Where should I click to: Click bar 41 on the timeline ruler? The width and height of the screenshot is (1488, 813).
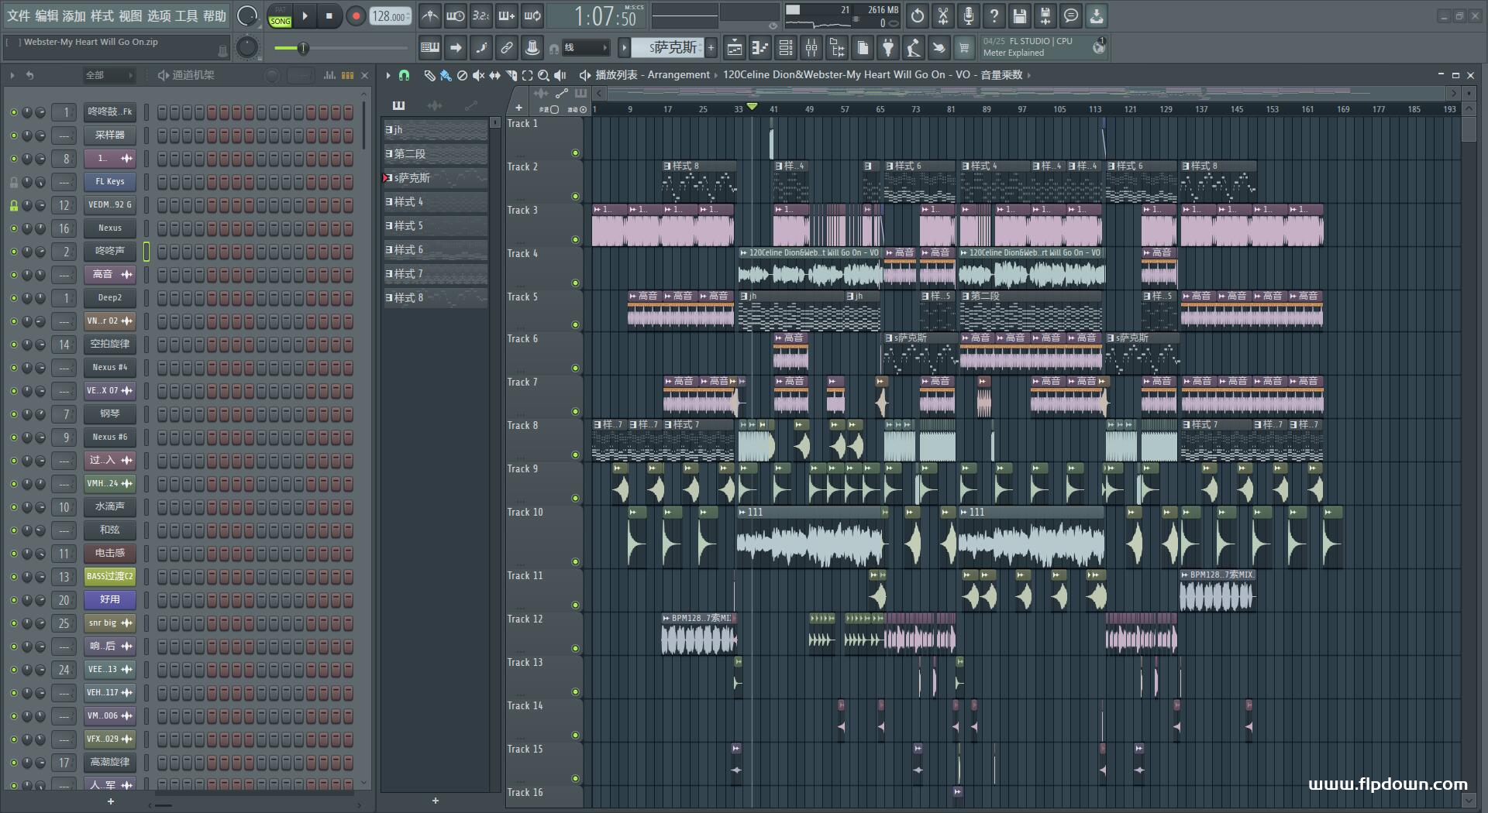(773, 109)
